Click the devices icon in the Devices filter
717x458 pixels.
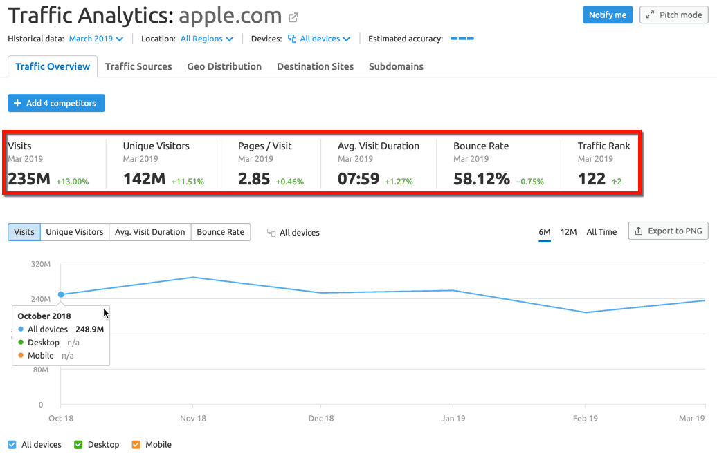click(x=291, y=39)
